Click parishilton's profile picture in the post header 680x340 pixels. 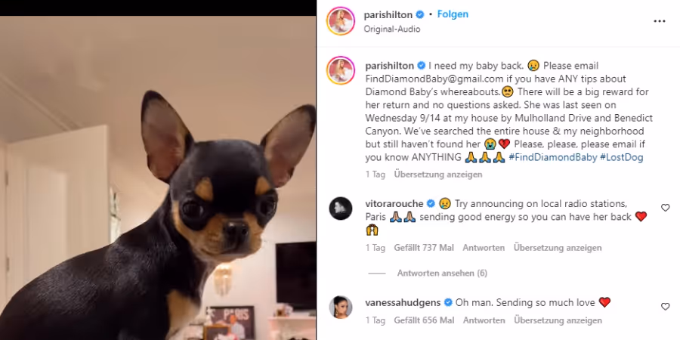(x=341, y=21)
